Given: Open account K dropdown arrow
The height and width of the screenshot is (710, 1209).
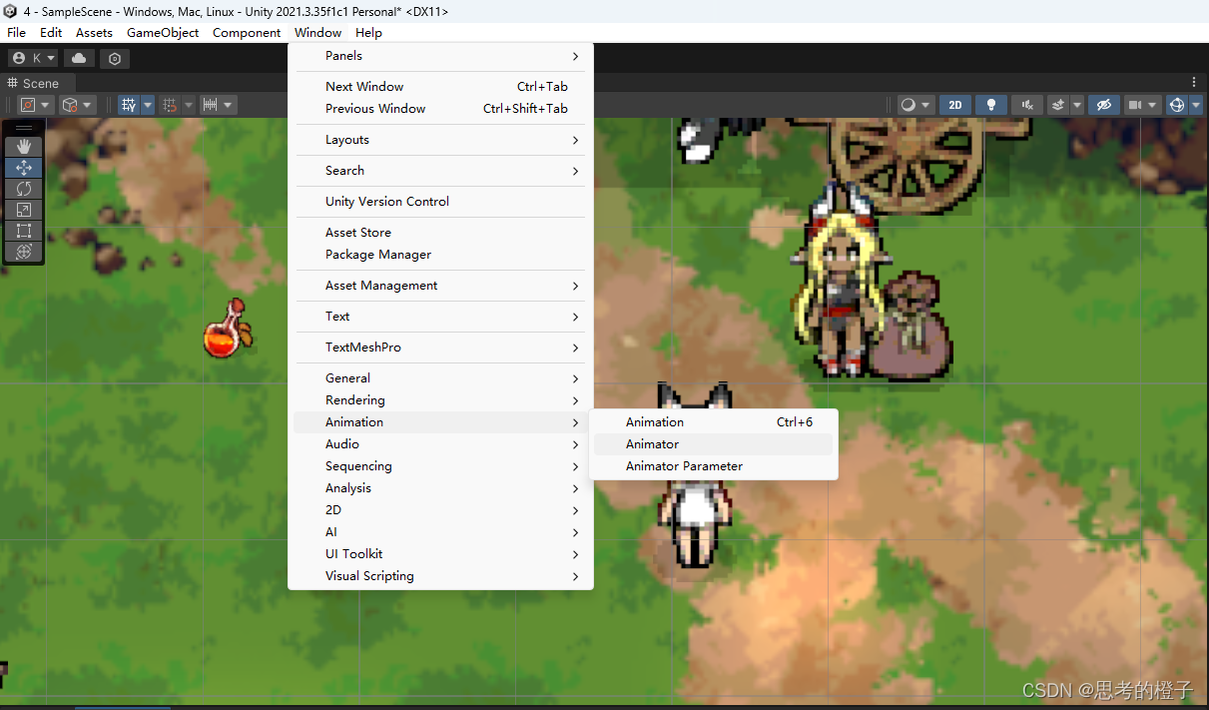Looking at the screenshot, I should (x=51, y=59).
